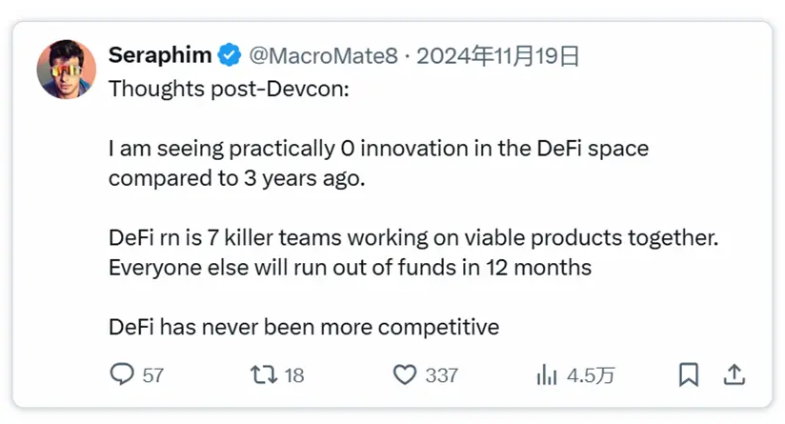Click the repost arrows icon
Viewport: 785px width, 424px height.
pos(262,374)
